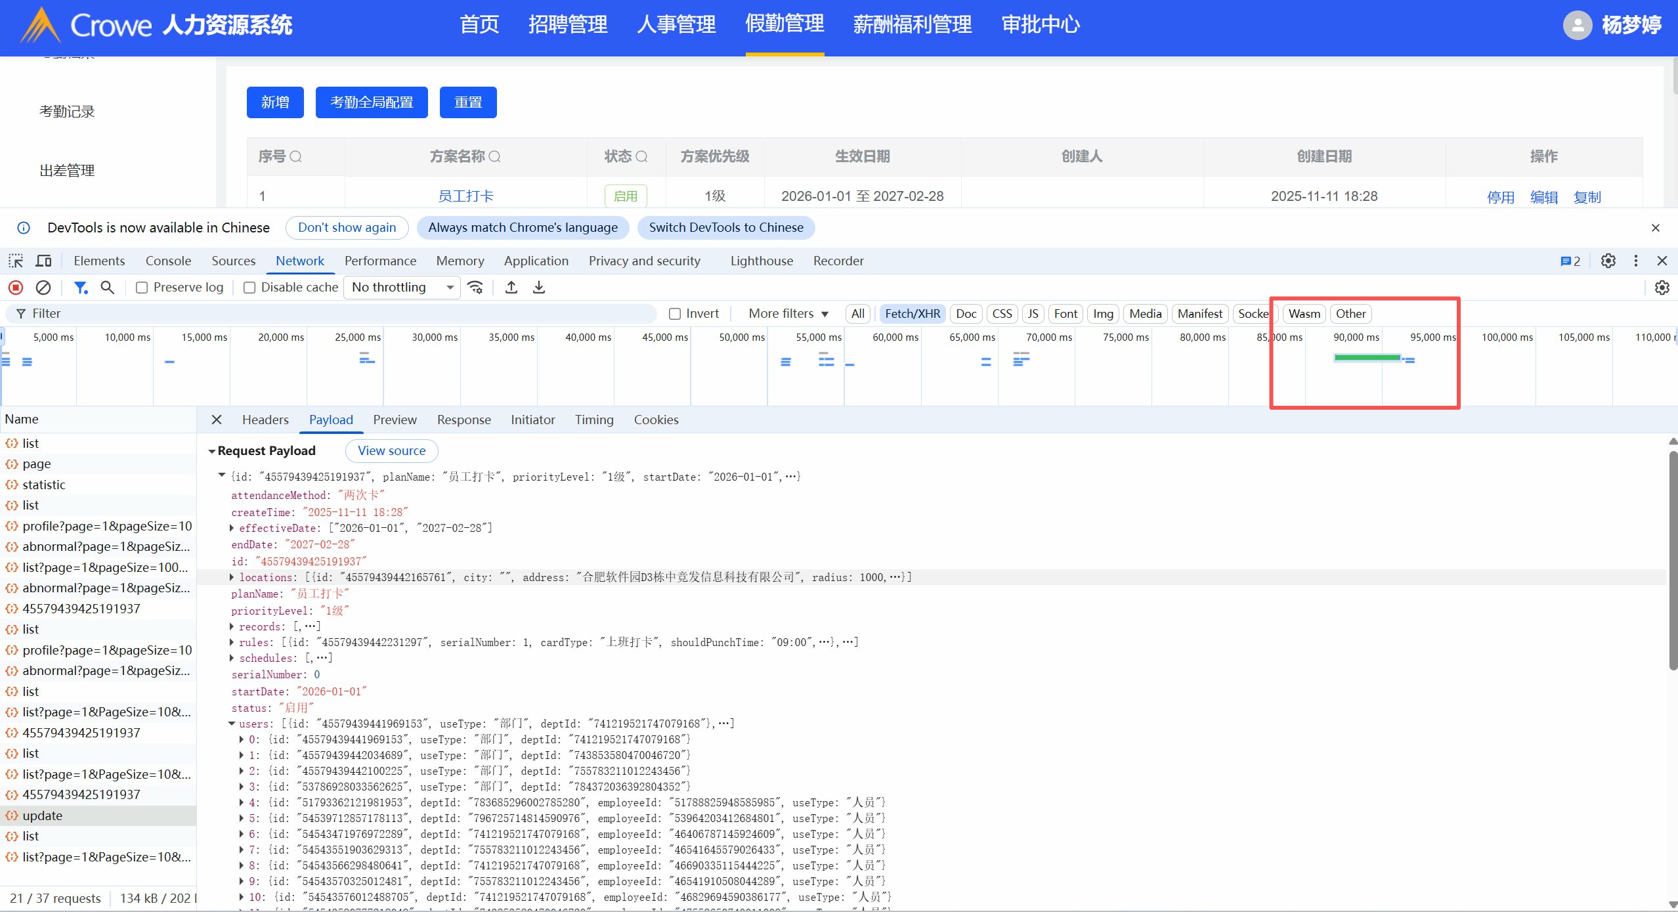Image resolution: width=1678 pixels, height=912 pixels.
Task: Check the Disable cache checkbox
Action: point(249,288)
